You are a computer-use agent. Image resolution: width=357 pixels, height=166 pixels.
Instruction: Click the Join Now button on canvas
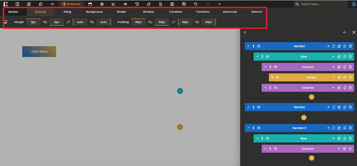click(39, 52)
